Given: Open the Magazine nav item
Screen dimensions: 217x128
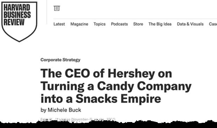Looking at the screenshot, I should (x=79, y=24).
